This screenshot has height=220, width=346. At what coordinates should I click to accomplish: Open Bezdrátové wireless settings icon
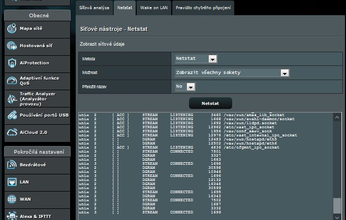(x=12, y=165)
